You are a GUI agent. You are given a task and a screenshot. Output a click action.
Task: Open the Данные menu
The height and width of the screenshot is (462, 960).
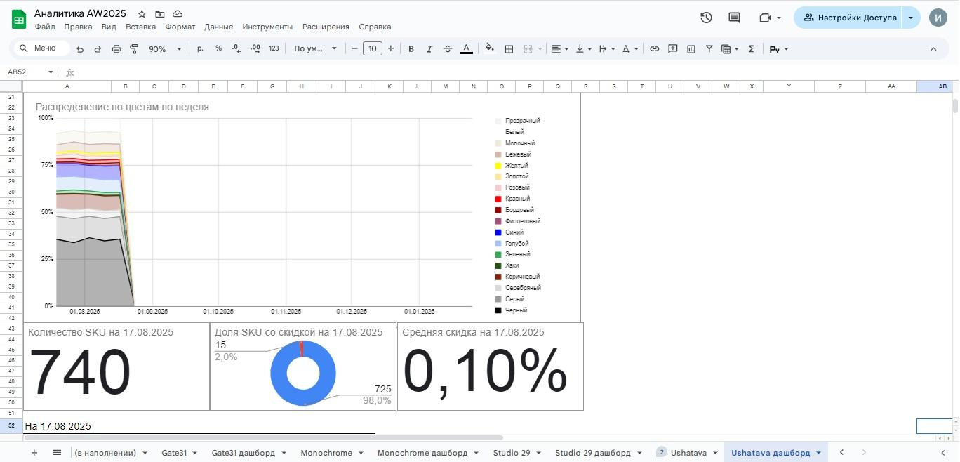click(x=218, y=27)
